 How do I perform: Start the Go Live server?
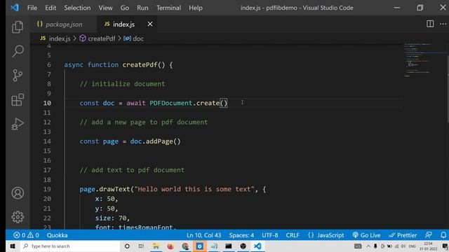coord(366,235)
